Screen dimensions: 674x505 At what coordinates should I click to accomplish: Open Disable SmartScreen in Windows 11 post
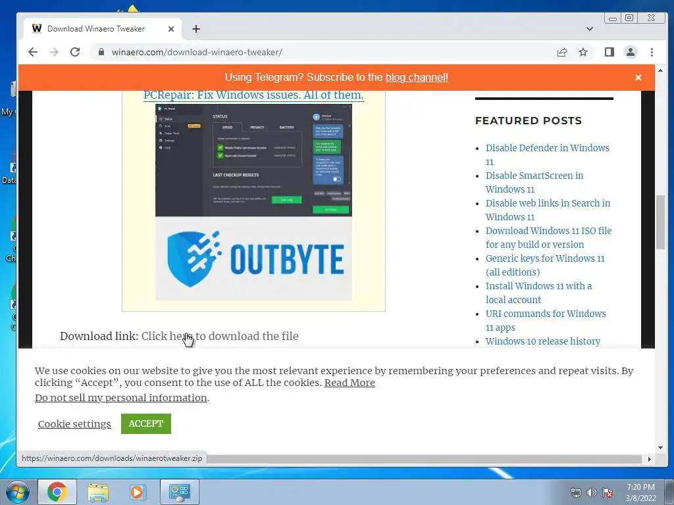pos(534,182)
